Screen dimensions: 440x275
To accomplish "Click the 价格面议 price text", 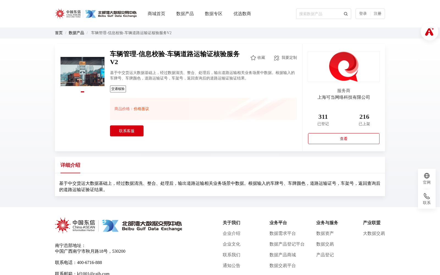I will pyautogui.click(x=141, y=109).
